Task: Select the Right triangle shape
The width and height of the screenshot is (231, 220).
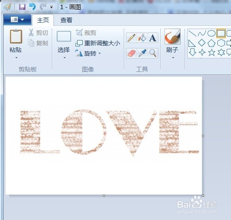Action: tap(192, 43)
